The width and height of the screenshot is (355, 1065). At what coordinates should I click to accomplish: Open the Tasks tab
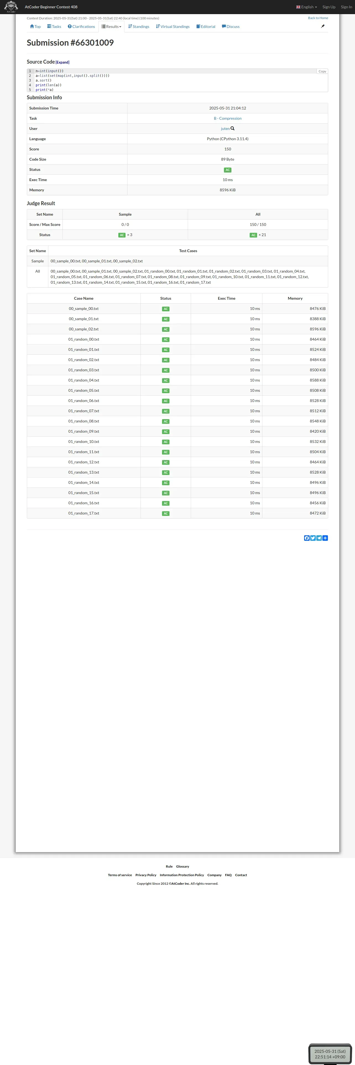54,27
